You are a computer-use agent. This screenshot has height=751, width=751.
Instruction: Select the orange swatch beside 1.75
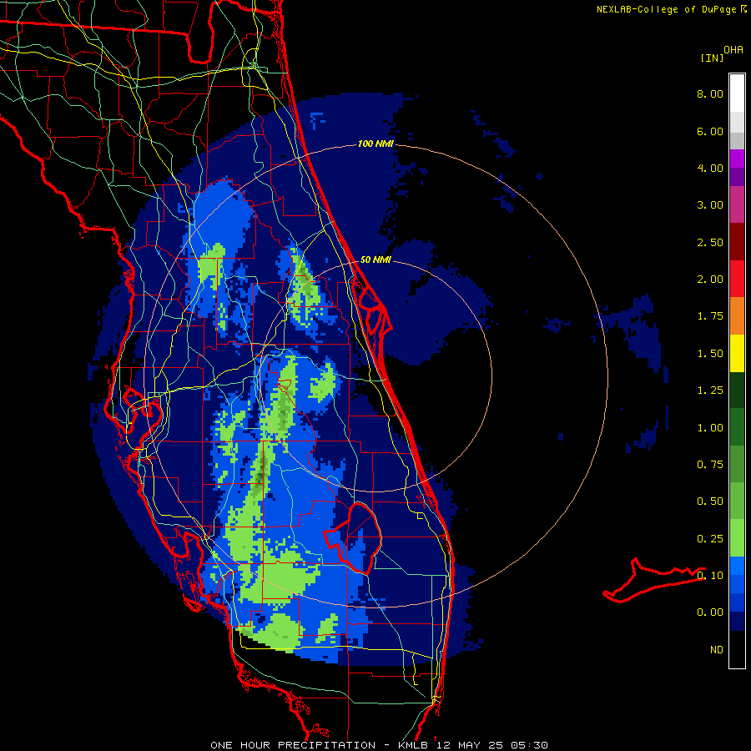coord(737,316)
